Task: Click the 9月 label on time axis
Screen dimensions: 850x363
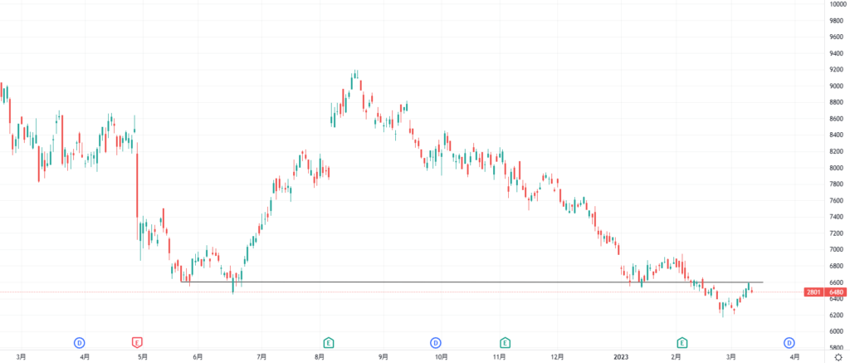Action: (383, 356)
